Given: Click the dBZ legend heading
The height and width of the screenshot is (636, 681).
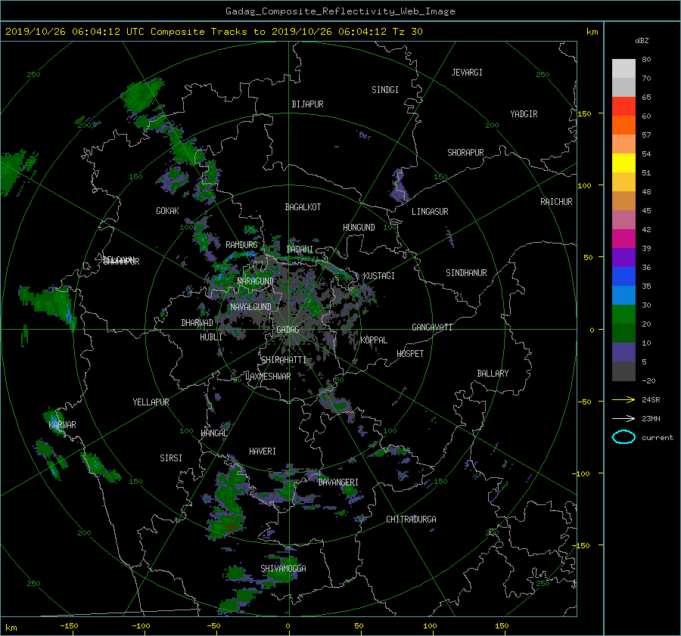Looking at the screenshot, I should point(642,41).
